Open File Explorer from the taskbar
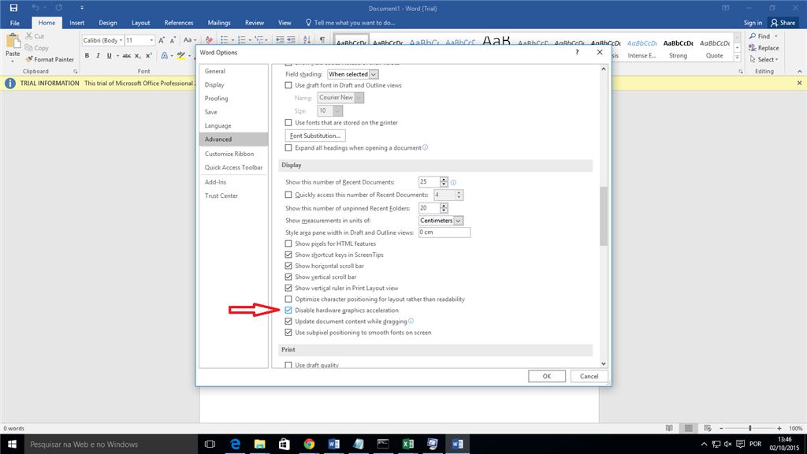This screenshot has height=454, width=807. tap(259, 444)
